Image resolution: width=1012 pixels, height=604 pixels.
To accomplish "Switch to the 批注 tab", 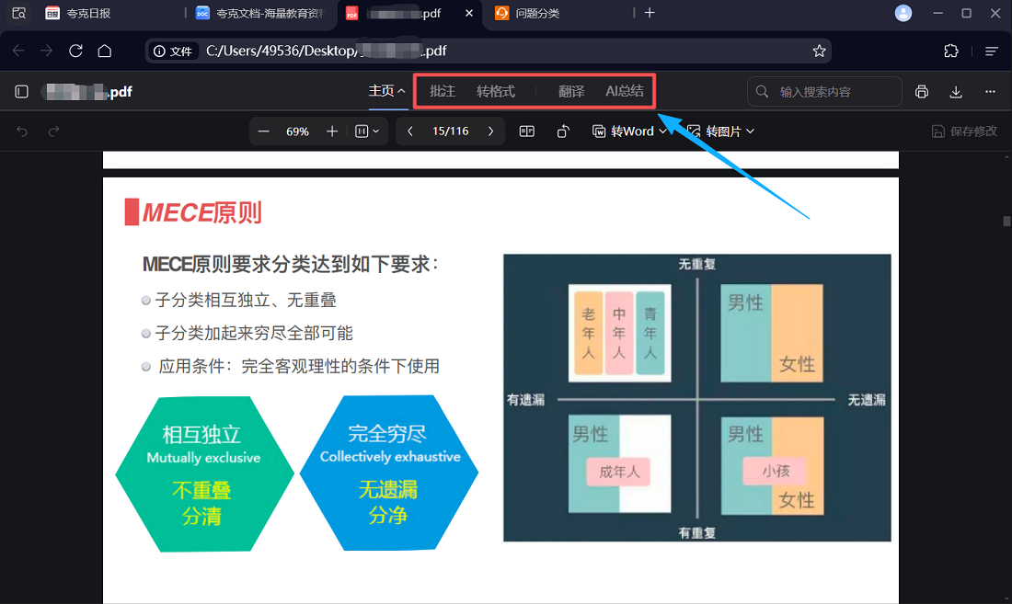I will click(x=443, y=91).
